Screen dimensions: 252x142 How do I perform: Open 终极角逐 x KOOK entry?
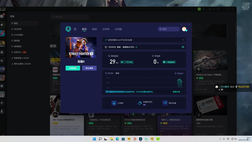point(25,58)
